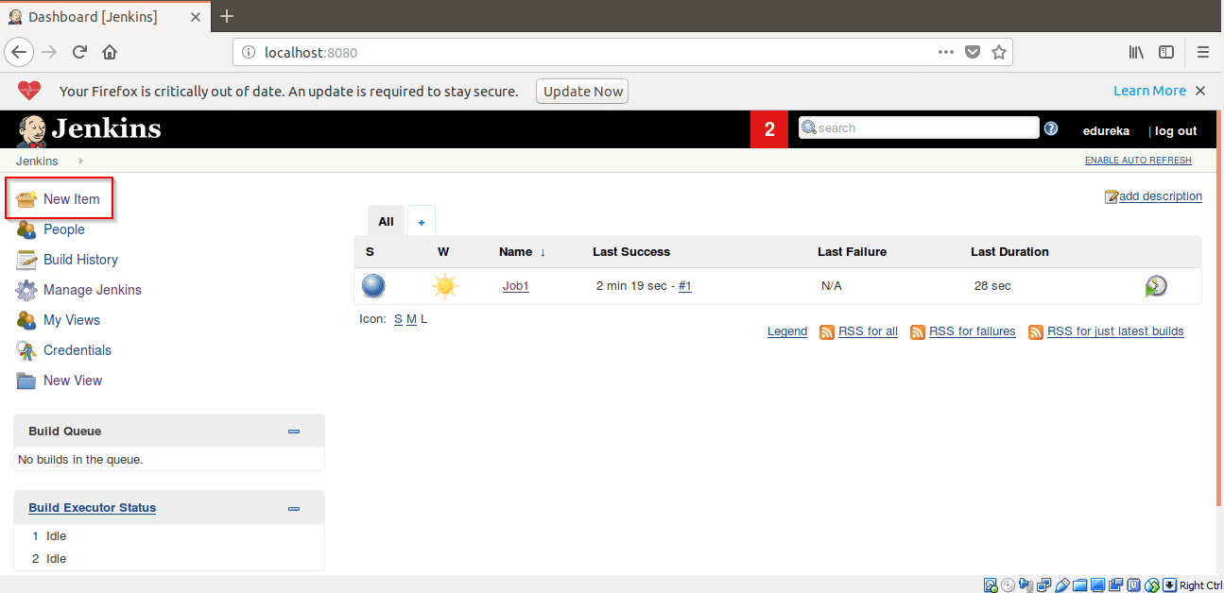Click inside the Jenkins search field

tap(917, 127)
